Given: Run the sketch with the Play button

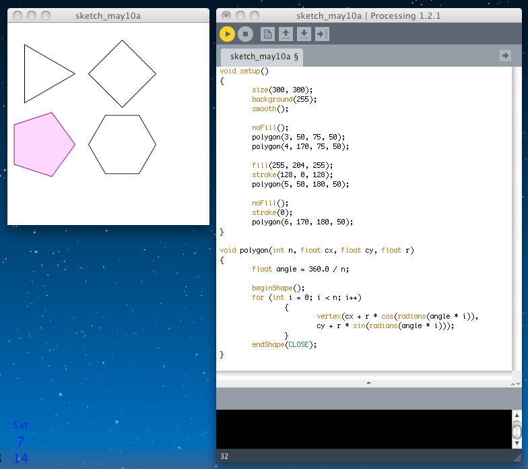Looking at the screenshot, I should pyautogui.click(x=227, y=34).
